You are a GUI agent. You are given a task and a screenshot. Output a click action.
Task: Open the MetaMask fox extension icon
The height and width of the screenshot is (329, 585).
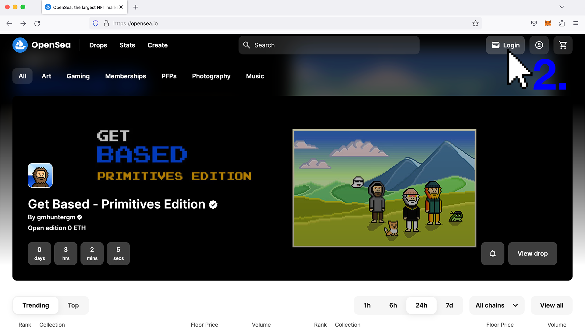(548, 23)
